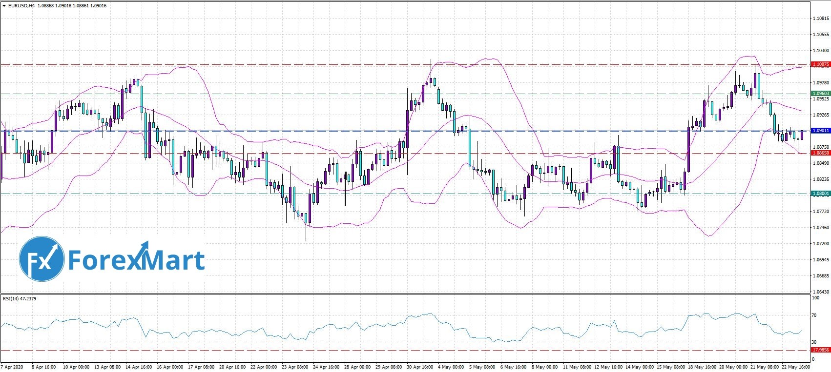The width and height of the screenshot is (831, 372).
Task: Select the green 1.09603 price tag
Action: point(820,94)
